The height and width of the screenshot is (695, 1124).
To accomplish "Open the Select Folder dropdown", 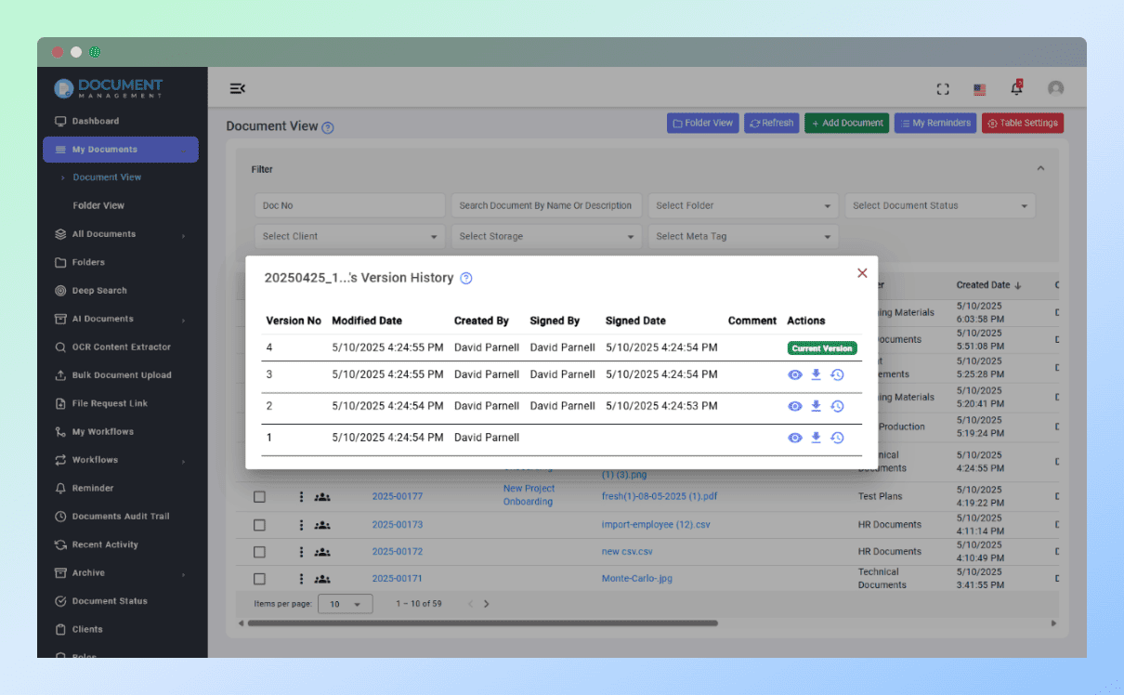I will point(743,205).
